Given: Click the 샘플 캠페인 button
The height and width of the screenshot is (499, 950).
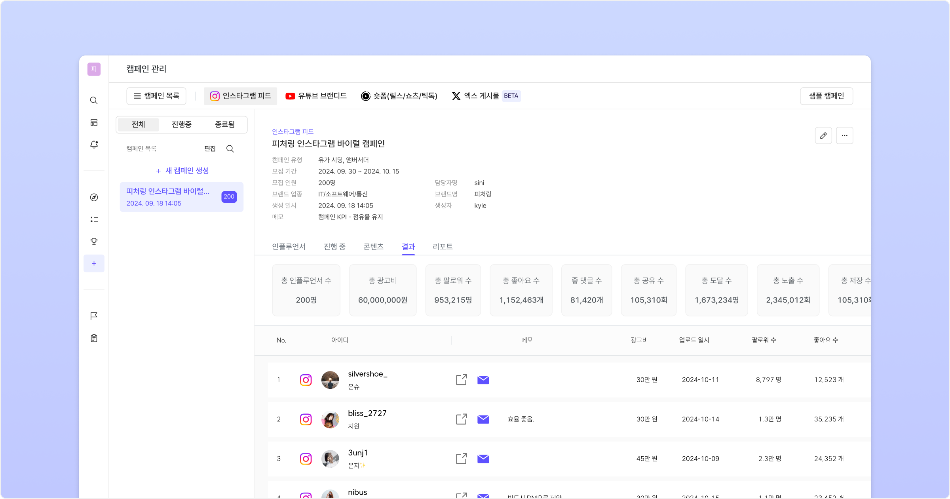Looking at the screenshot, I should pos(826,96).
